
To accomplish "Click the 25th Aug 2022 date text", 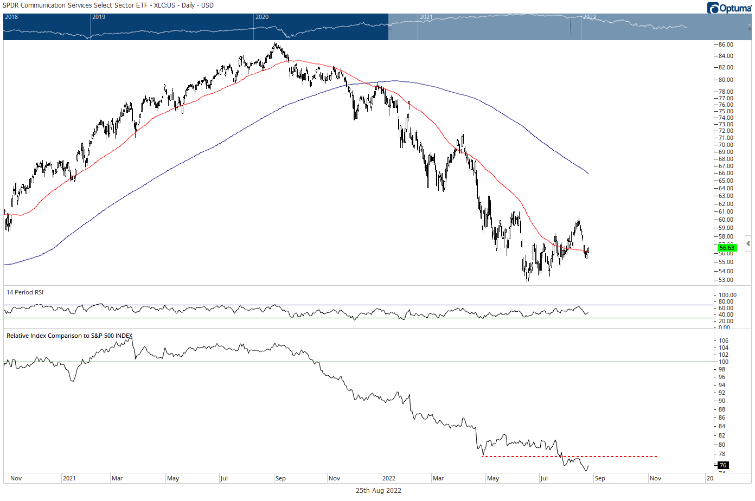I will point(379,490).
